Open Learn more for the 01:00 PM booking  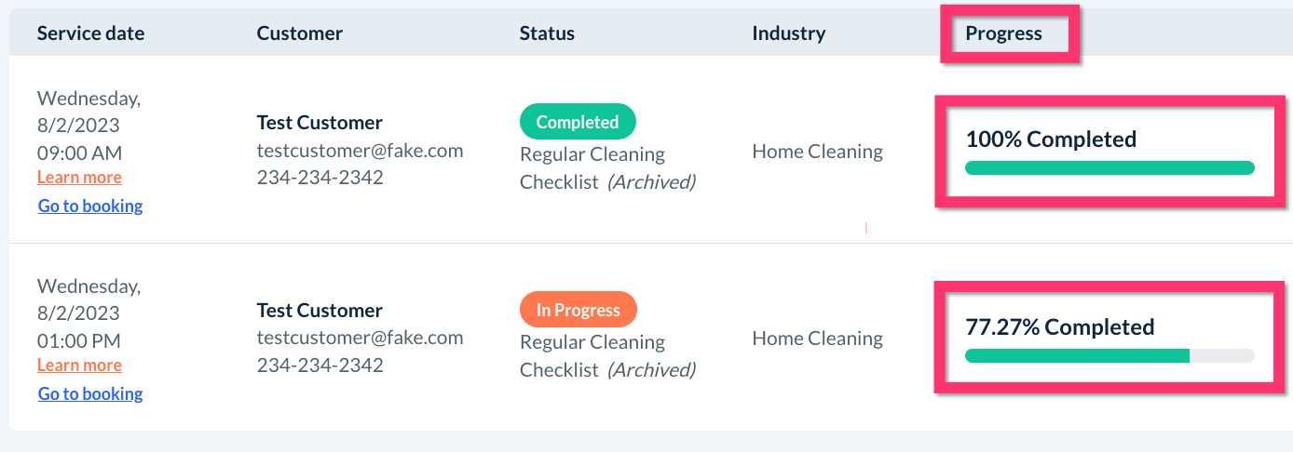[x=79, y=366]
